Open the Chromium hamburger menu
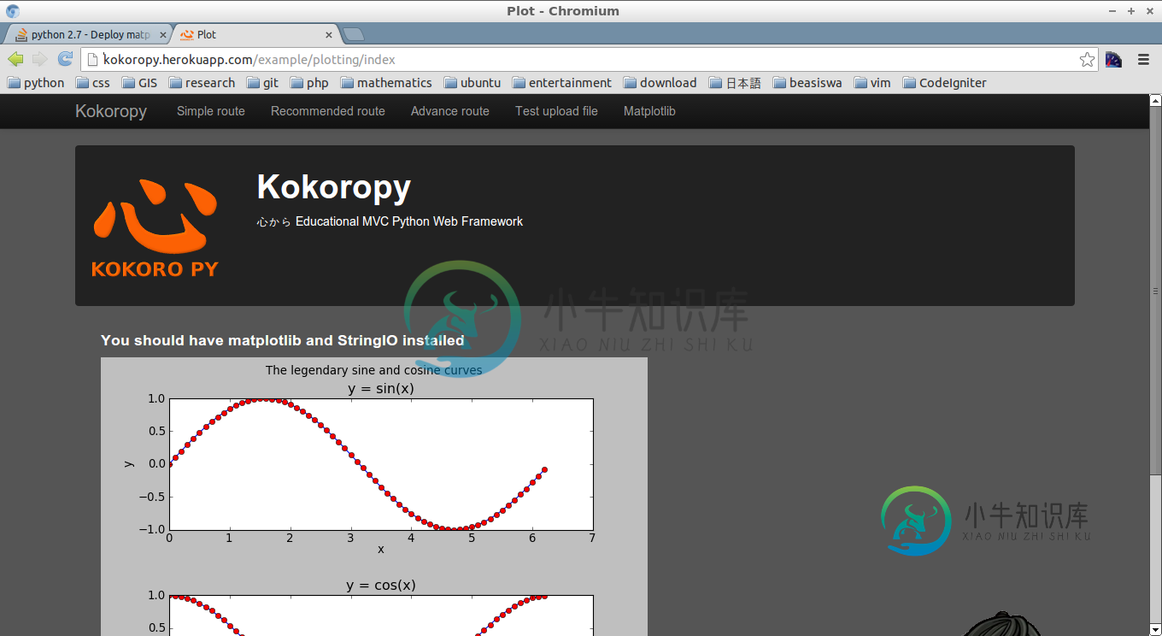The width and height of the screenshot is (1162, 636). 1143,59
